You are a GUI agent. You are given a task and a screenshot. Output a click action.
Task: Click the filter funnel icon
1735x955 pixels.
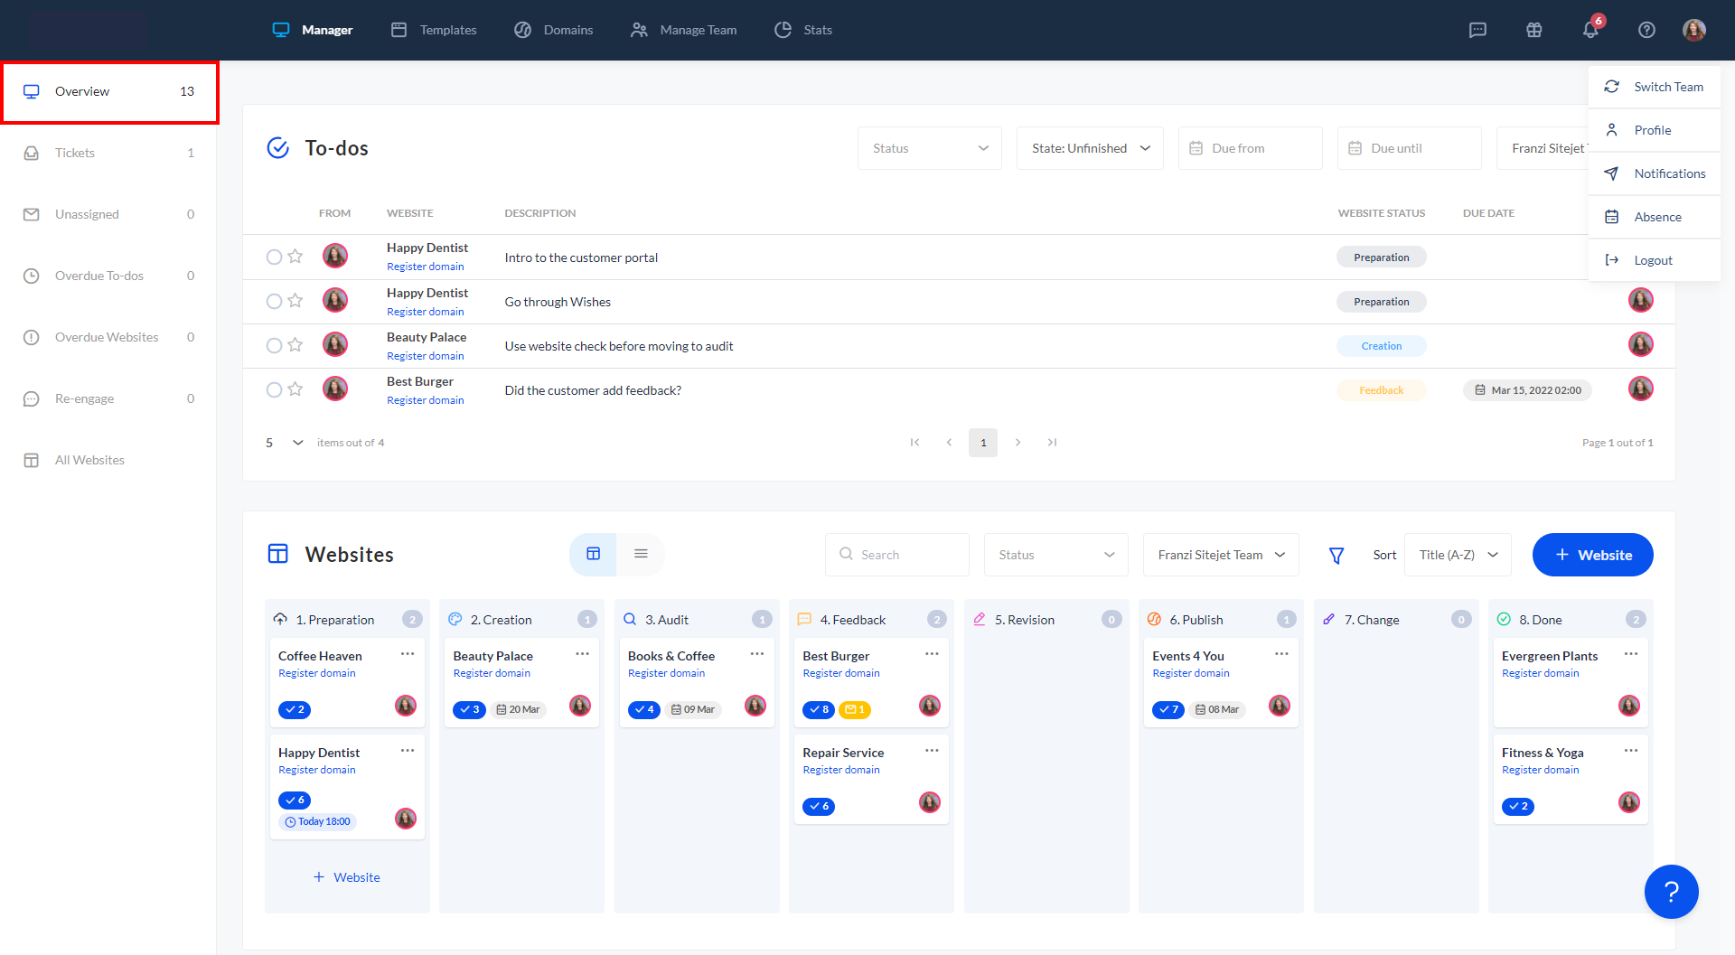click(x=1336, y=556)
